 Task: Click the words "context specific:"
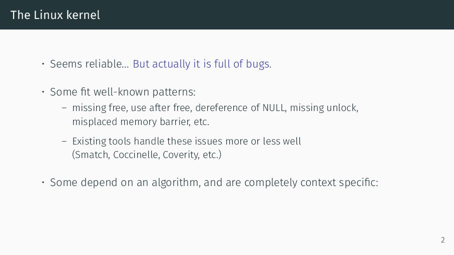339,182
